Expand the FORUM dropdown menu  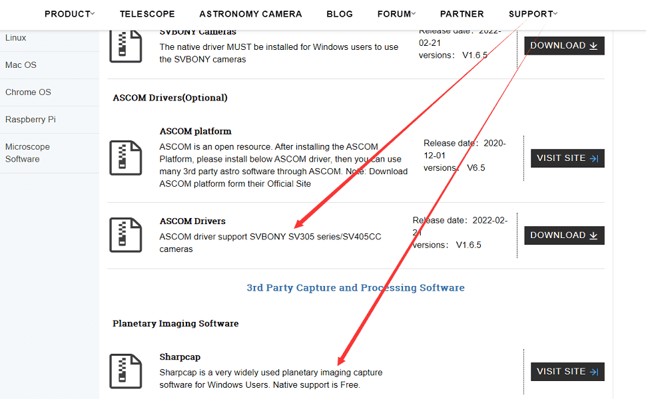396,14
